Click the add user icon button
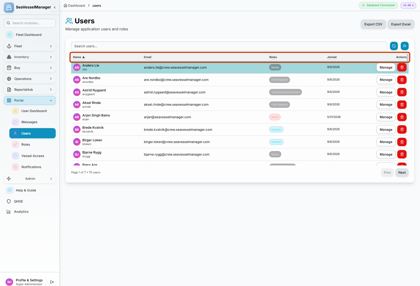The width and height of the screenshot is (420, 286). click(x=405, y=46)
